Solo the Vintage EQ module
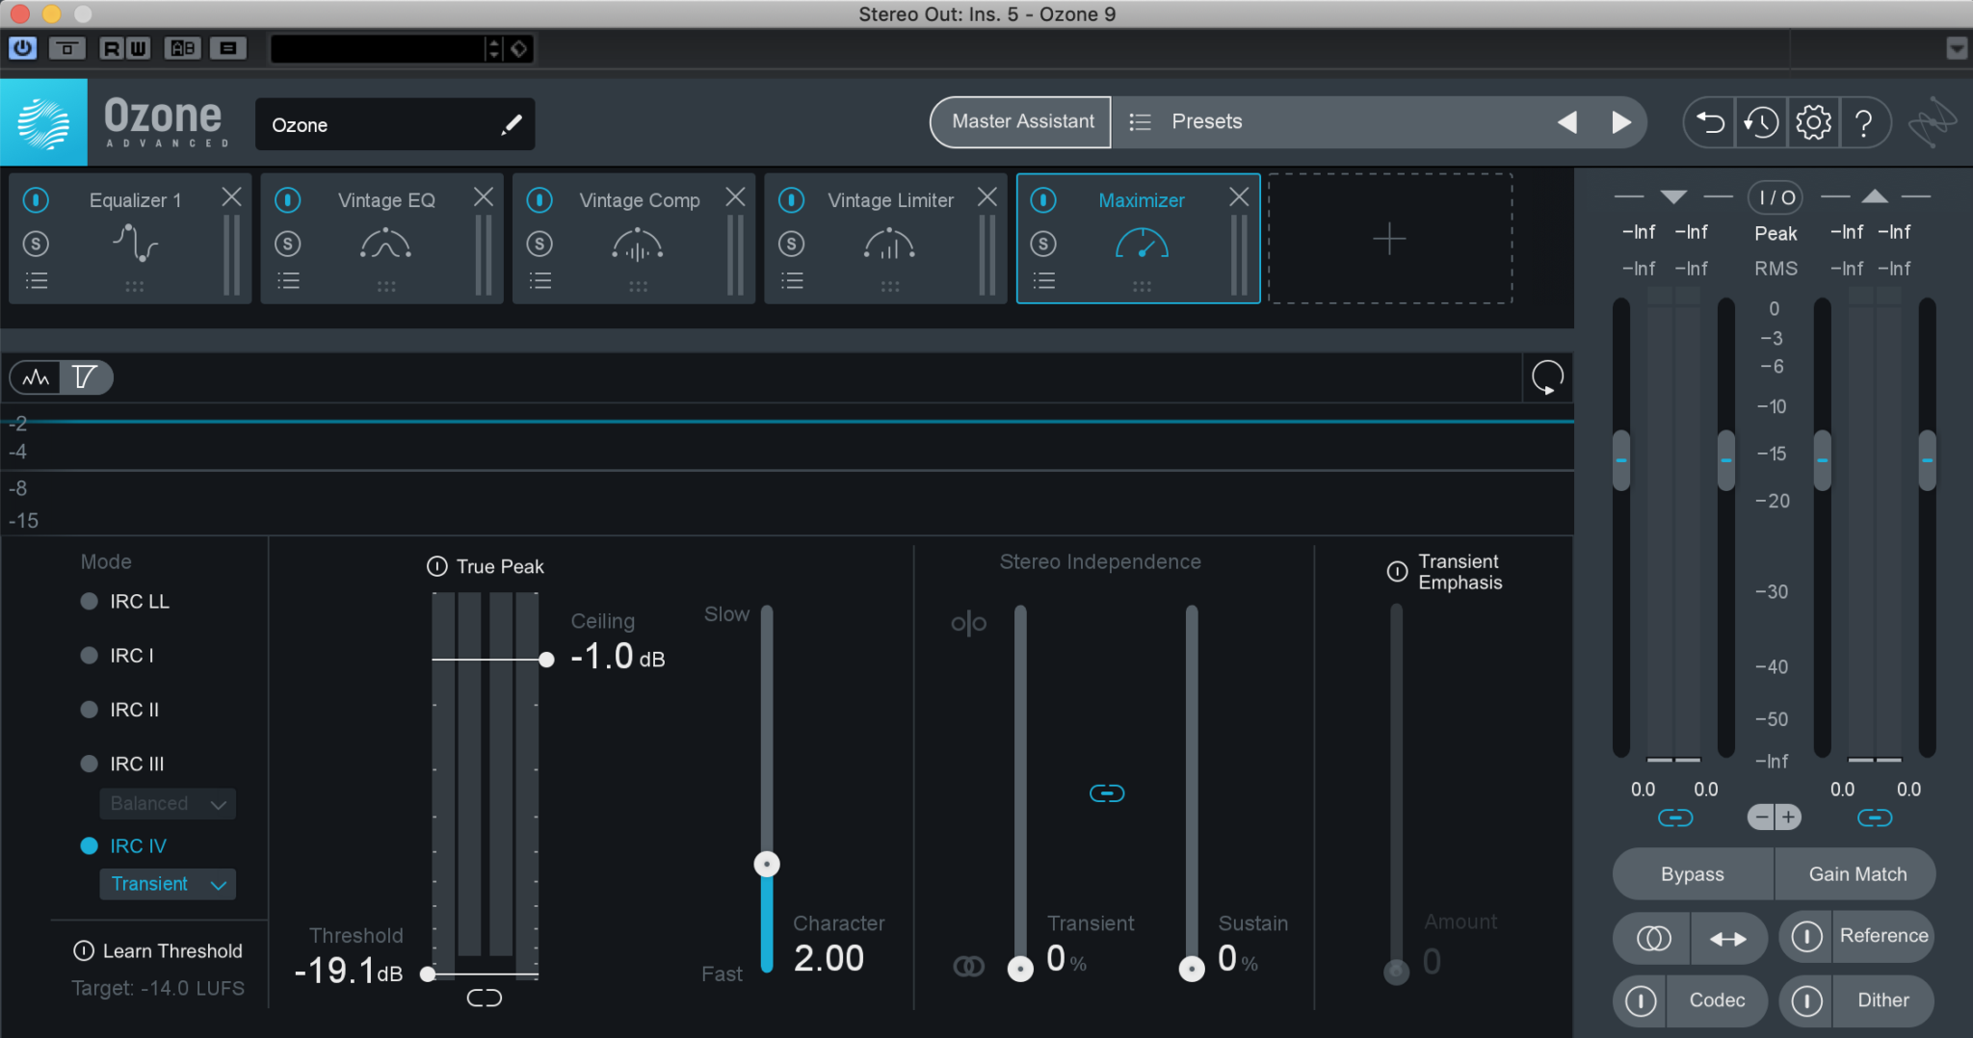Screen dimensions: 1973x1038 tap(287, 244)
